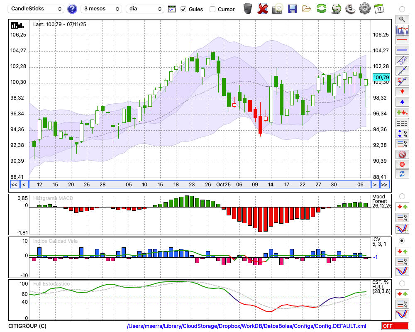Select the red horizontal line tool
The image size is (415, 332).
point(402,40)
